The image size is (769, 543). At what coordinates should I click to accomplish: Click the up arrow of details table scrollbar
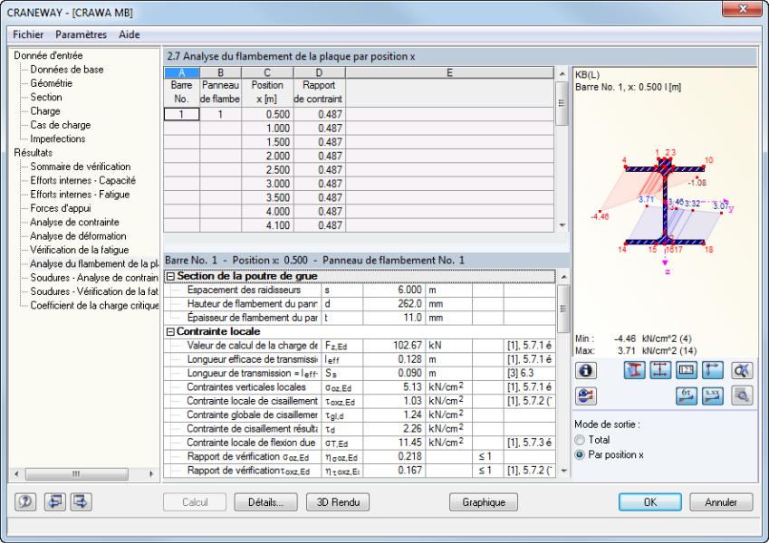pos(563,277)
